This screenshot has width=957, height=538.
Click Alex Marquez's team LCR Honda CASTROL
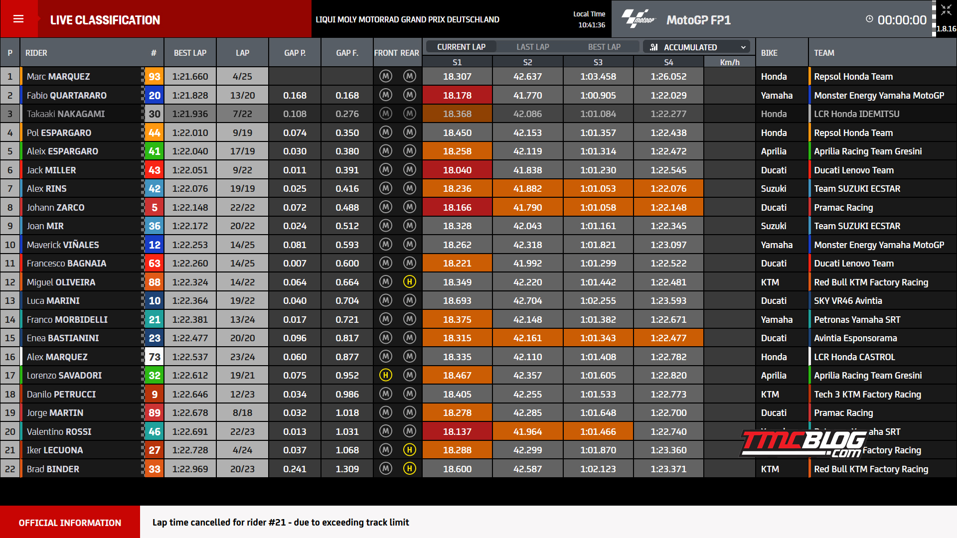854,357
